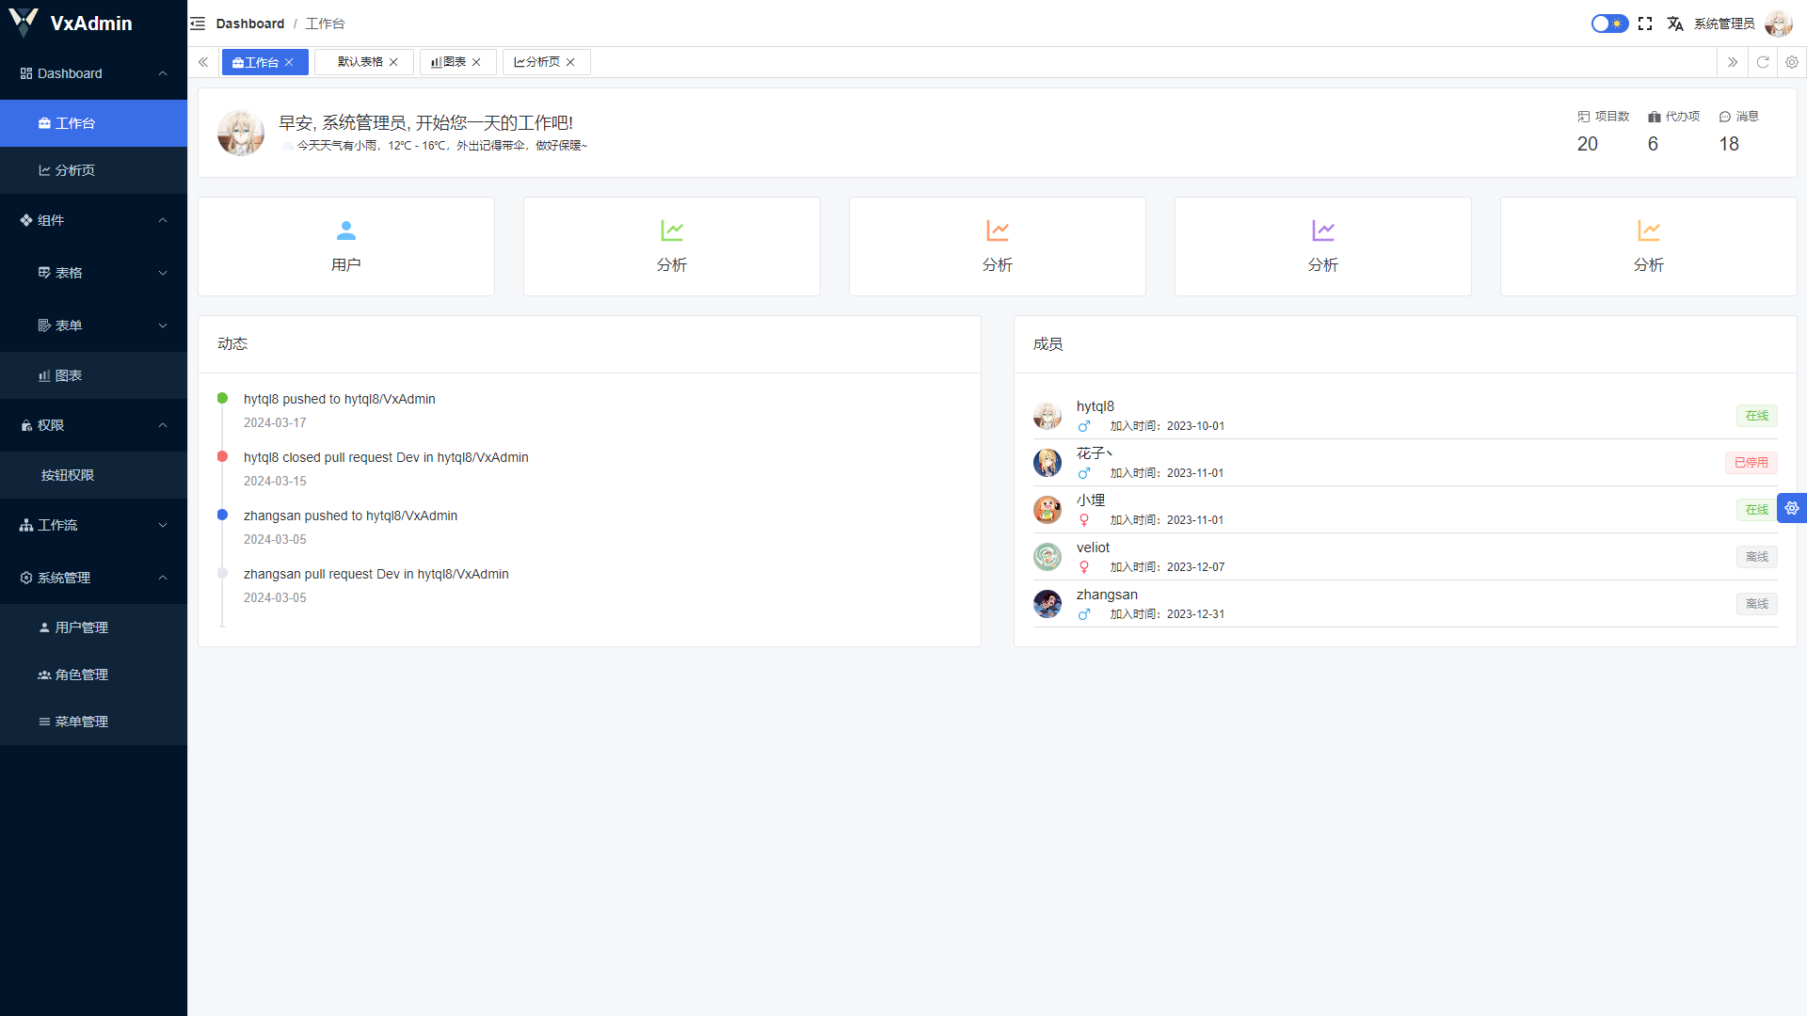This screenshot has height=1016, width=1807.
Task: Open 分析页 in the sidebar menu
Action: coord(75,170)
